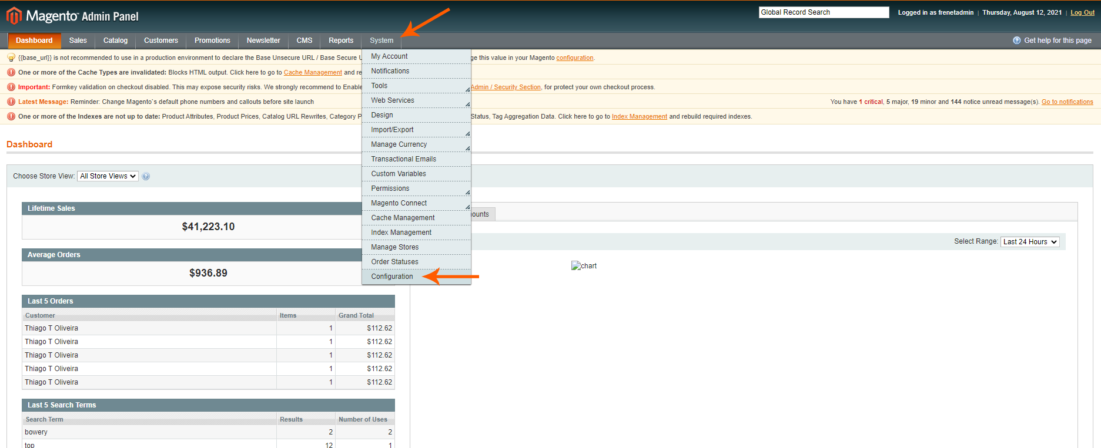Open the Admin / Security Section link
1101x448 pixels.
506,87
